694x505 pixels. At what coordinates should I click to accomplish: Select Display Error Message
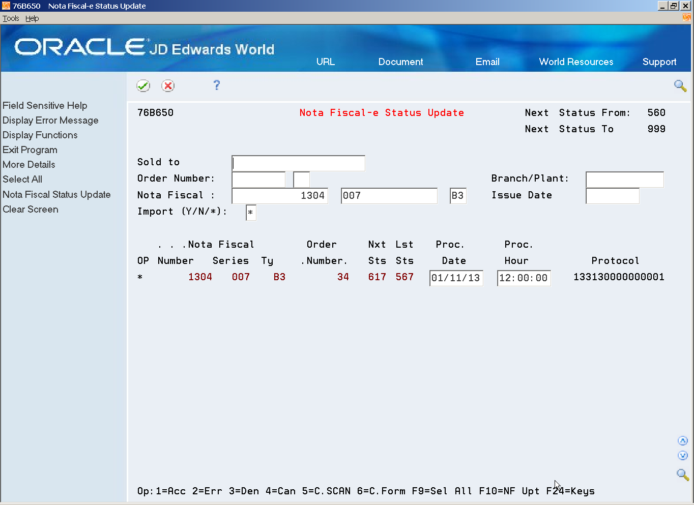click(x=50, y=120)
